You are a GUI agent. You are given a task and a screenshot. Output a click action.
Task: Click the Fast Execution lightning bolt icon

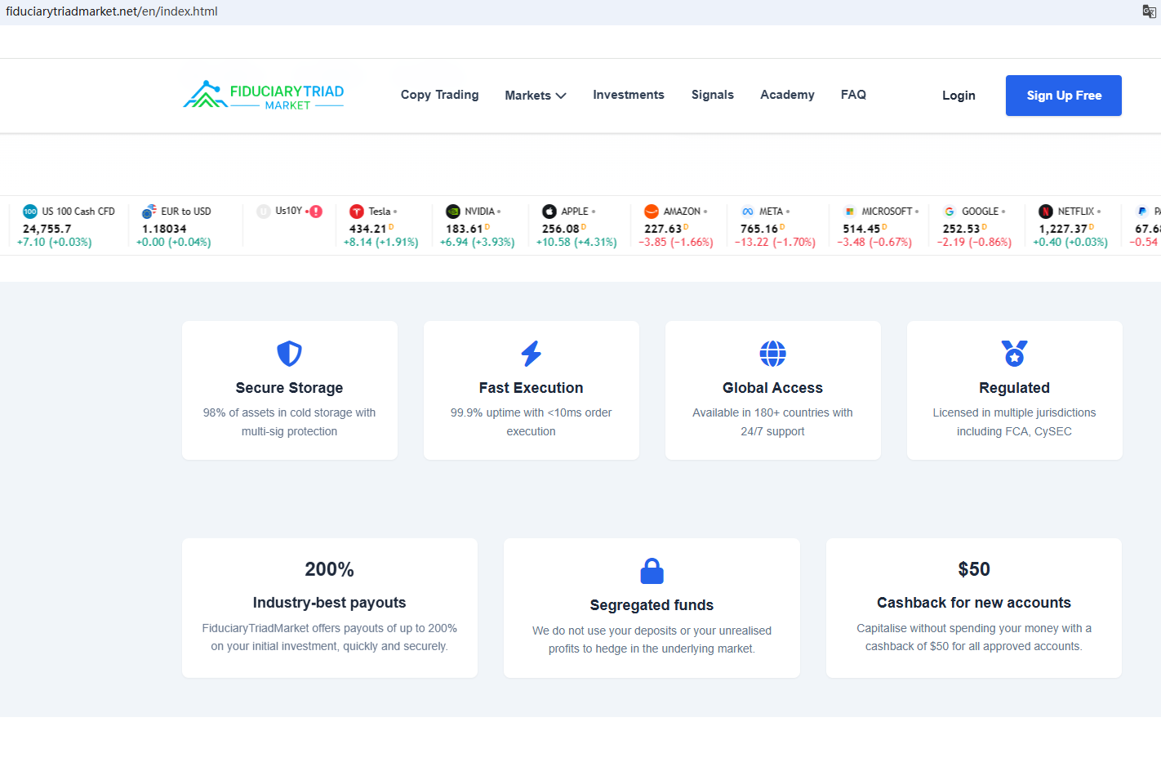coord(531,354)
